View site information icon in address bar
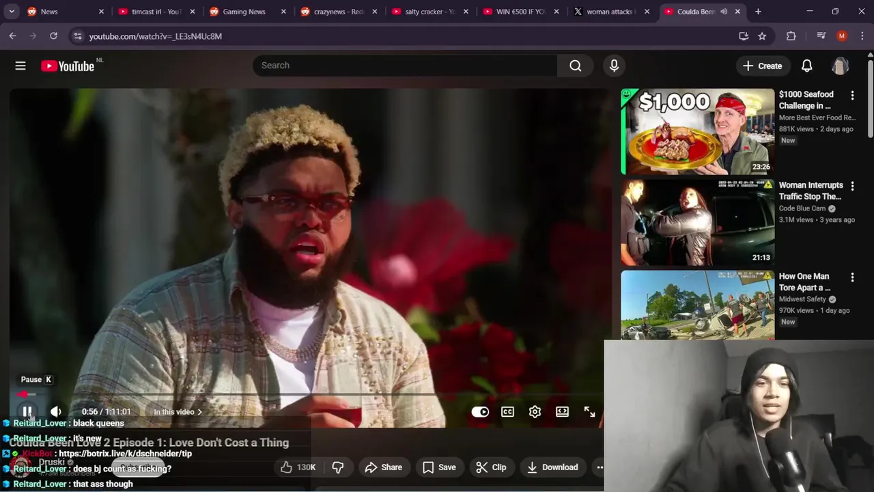 tap(77, 36)
